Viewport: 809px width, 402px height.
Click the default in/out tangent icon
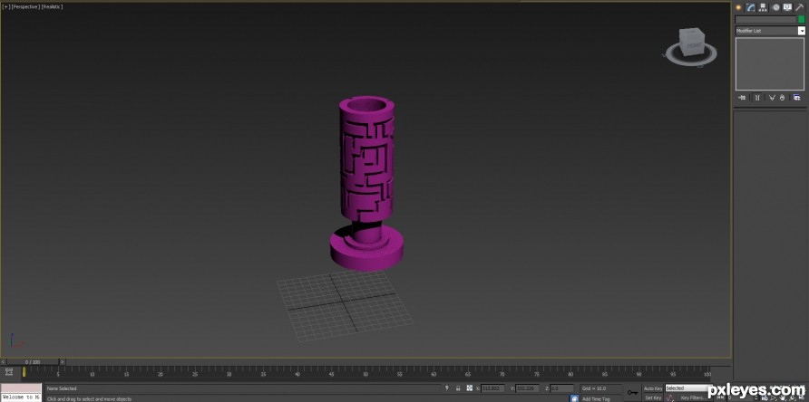pos(669,397)
